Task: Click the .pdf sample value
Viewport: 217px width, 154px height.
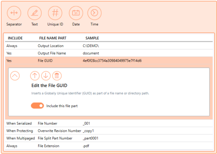Action: [86, 146]
